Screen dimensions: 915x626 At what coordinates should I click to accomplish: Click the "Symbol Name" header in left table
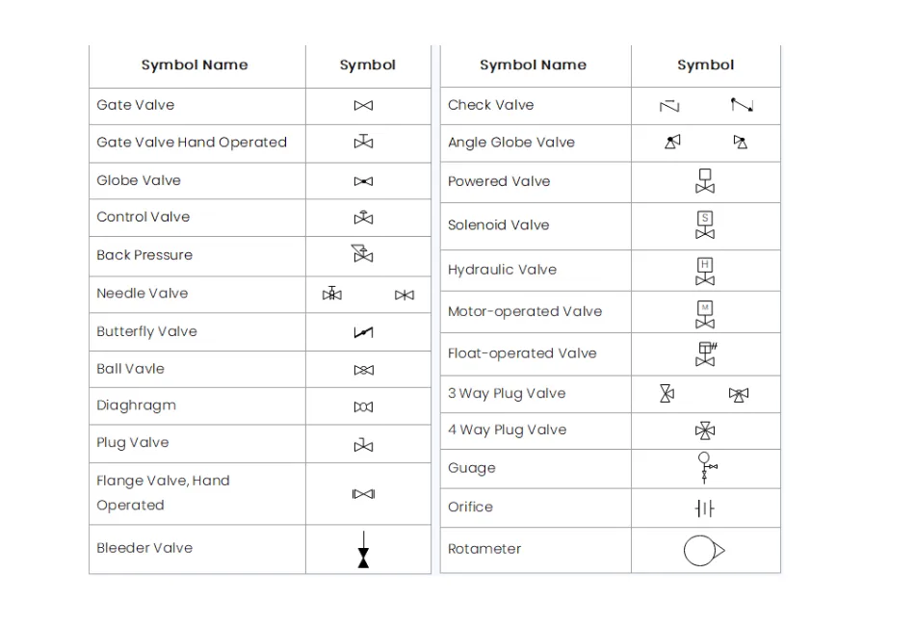(195, 65)
